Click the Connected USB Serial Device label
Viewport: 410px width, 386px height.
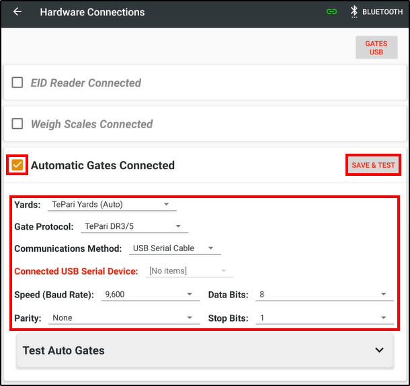76,271
